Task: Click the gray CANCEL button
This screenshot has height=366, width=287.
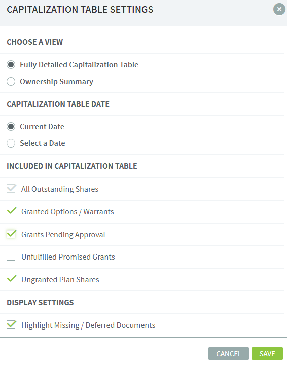Action: (229, 354)
